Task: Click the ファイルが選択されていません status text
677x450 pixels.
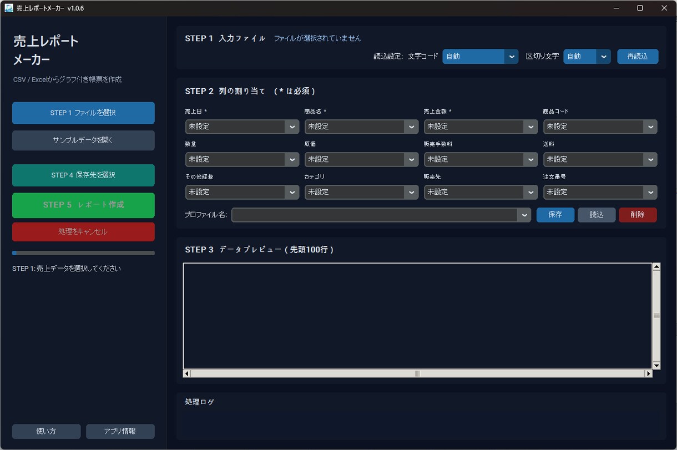Action: [317, 38]
